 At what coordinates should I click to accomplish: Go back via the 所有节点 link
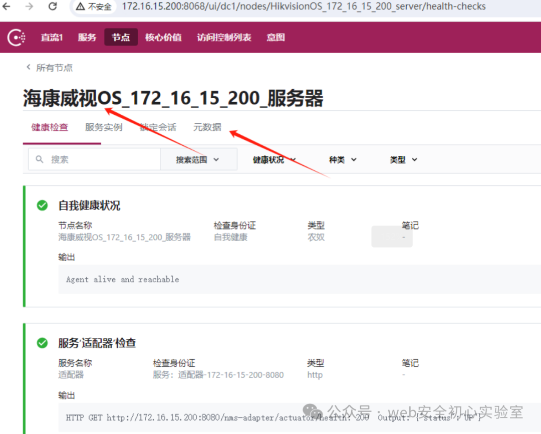(x=55, y=68)
